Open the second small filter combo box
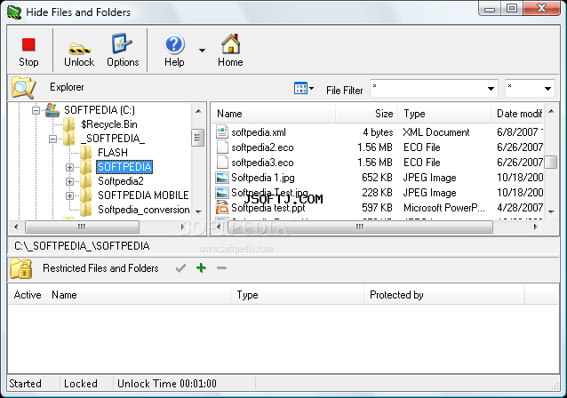The width and height of the screenshot is (567, 398). (530, 89)
